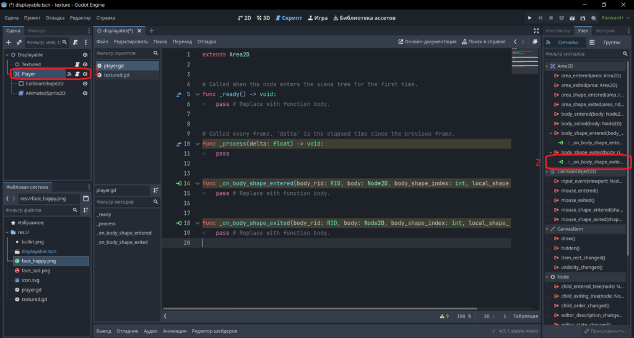Open the Редактор menu
The height and width of the screenshot is (338, 634).
pos(80,18)
